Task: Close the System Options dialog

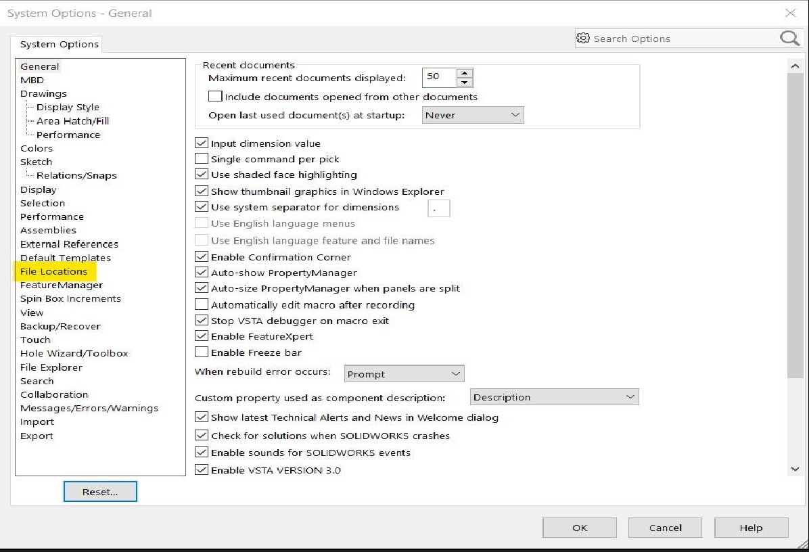Action: (x=790, y=13)
